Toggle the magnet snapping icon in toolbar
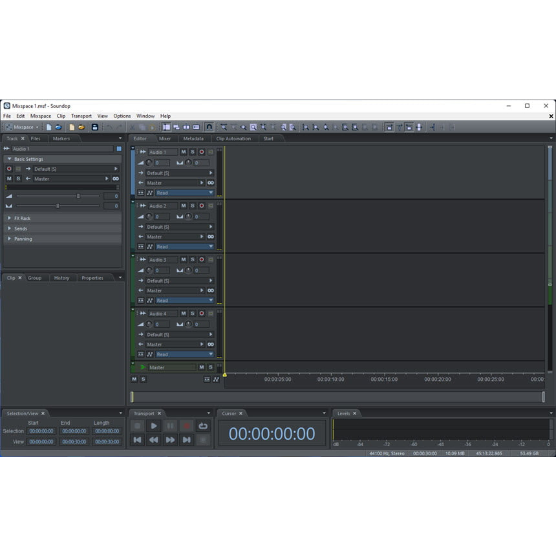The width and height of the screenshot is (556, 556). click(x=209, y=127)
